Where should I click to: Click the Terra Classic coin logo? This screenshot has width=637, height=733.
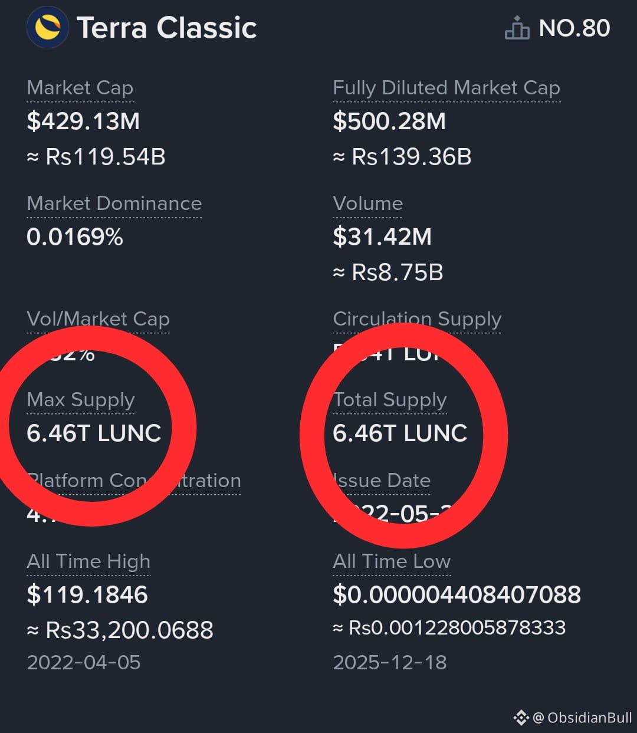point(47,27)
